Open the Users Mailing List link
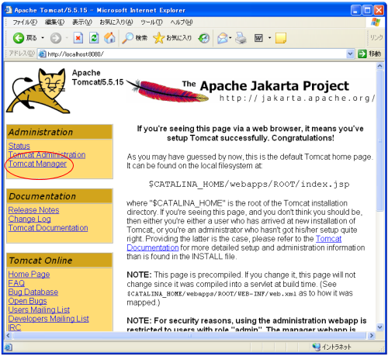Viewport: 388px width, 356px height. [39, 310]
